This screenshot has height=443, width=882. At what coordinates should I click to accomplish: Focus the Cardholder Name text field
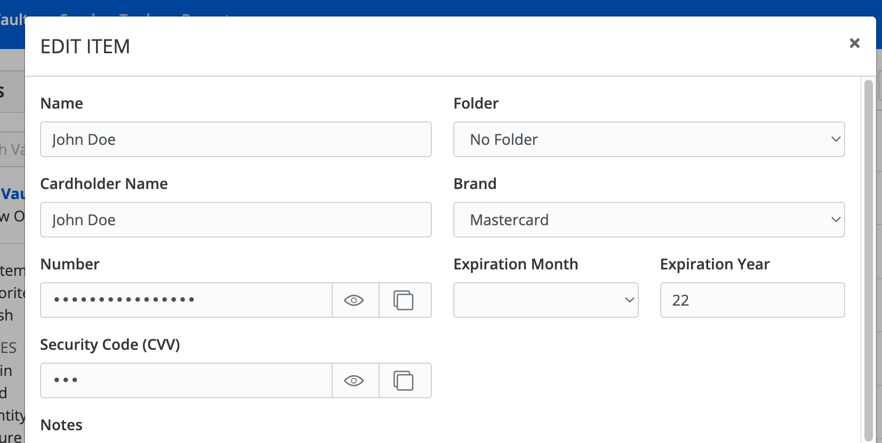(236, 220)
